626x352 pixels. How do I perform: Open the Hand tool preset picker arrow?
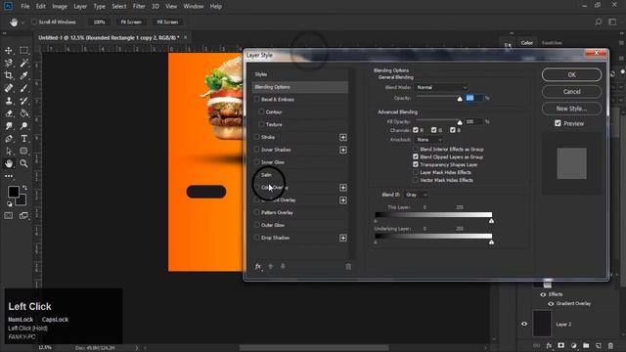tap(22, 22)
